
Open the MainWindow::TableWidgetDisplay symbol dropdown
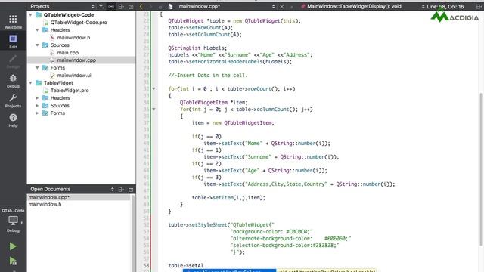423,6
